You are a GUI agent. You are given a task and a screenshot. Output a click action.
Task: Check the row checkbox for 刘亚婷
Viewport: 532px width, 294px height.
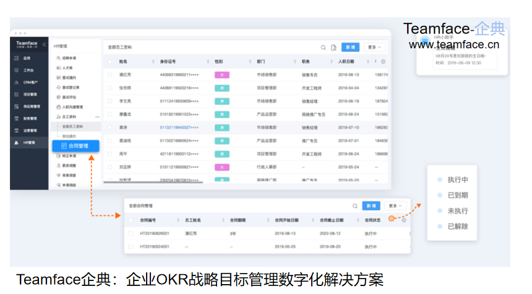[109, 167]
